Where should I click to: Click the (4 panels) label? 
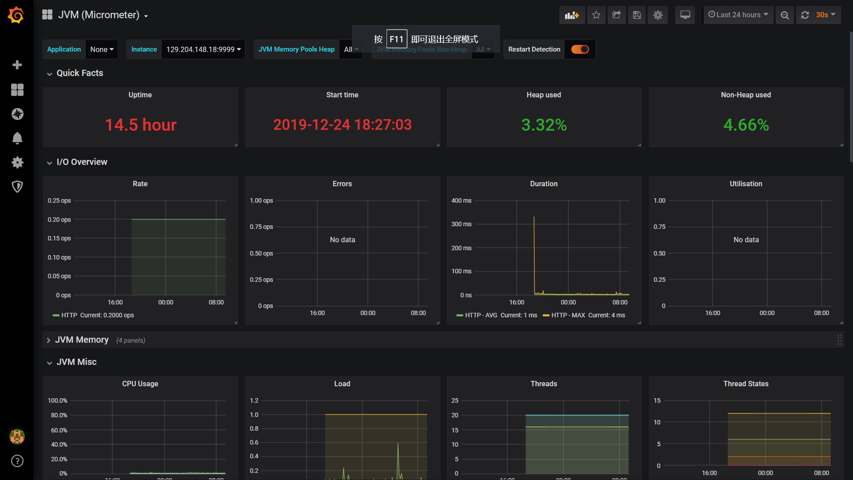tap(131, 340)
